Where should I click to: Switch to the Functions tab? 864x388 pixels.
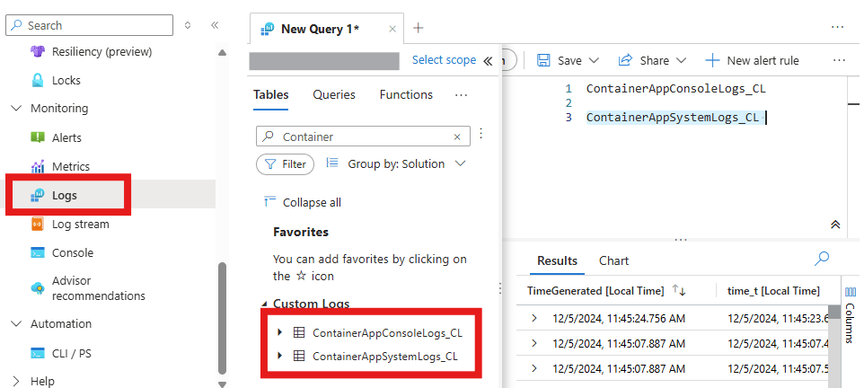pos(406,95)
